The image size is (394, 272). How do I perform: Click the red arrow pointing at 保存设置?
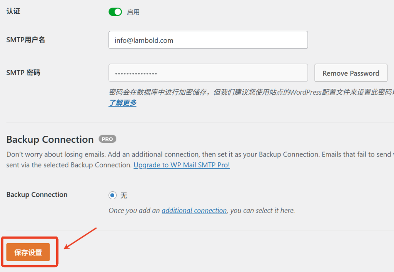tap(79, 238)
